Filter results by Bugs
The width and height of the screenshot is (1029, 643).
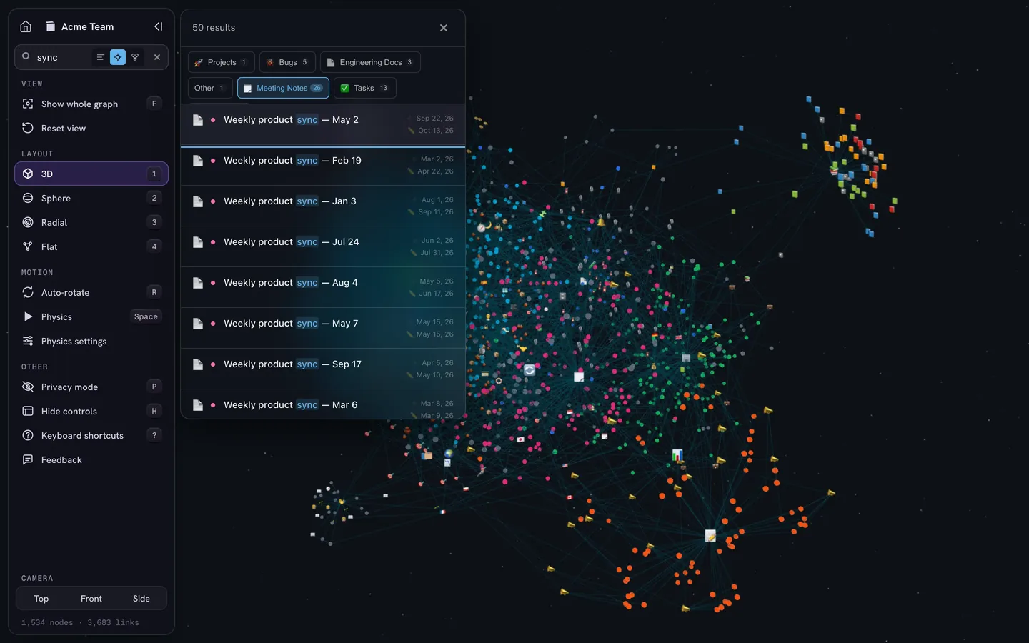(x=287, y=62)
